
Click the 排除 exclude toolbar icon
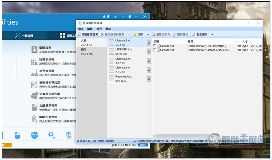135,35
